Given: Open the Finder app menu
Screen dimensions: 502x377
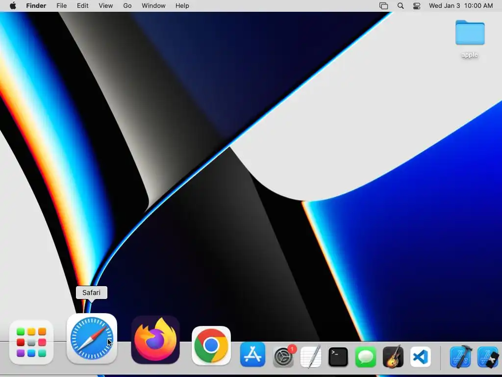Looking at the screenshot, I should coord(36,6).
